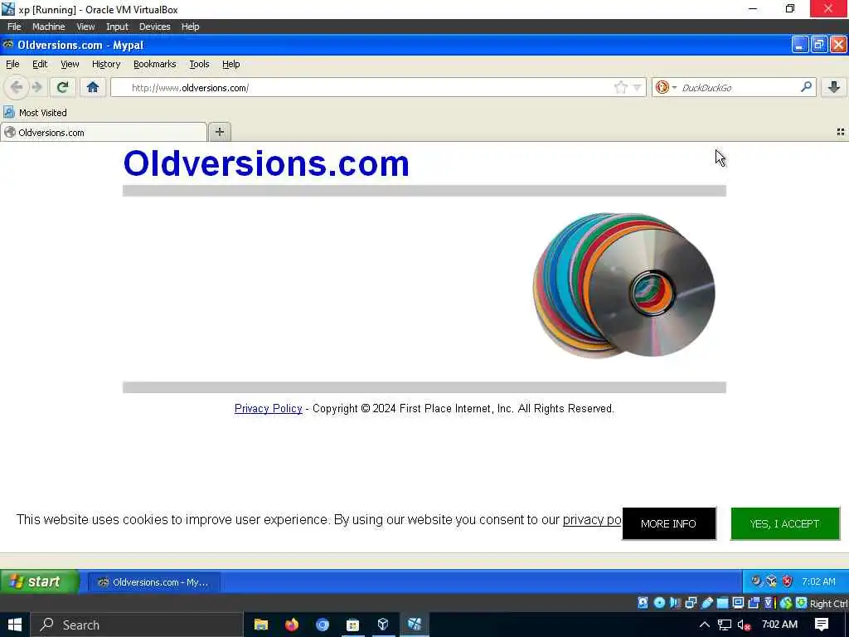The width and height of the screenshot is (849, 637).
Task: Open the Tools menu in Mypal
Action: tap(199, 64)
